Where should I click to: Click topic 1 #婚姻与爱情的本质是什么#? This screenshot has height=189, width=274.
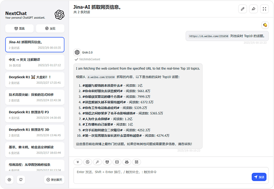click(102, 86)
